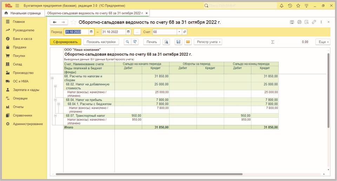Expand the Регистр учета dropdown
The image size is (337, 181).
click(x=209, y=42)
